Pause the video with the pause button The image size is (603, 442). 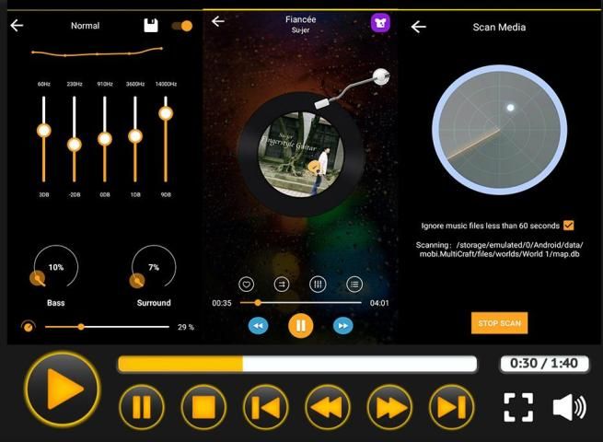142,407
